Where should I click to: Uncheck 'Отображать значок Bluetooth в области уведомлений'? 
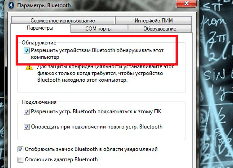pyautogui.click(x=20, y=149)
